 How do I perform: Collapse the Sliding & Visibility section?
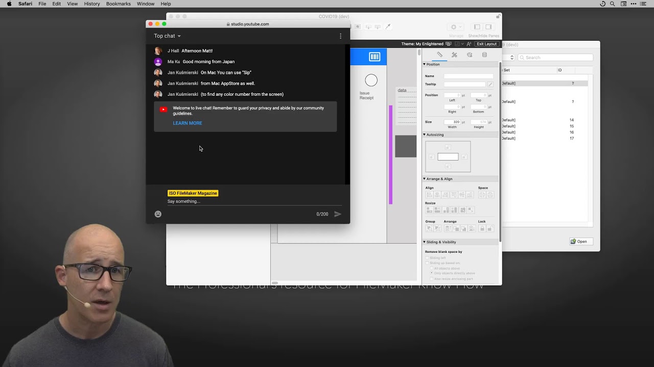click(x=424, y=242)
